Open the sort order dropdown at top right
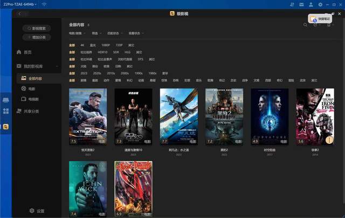 [x=316, y=25]
